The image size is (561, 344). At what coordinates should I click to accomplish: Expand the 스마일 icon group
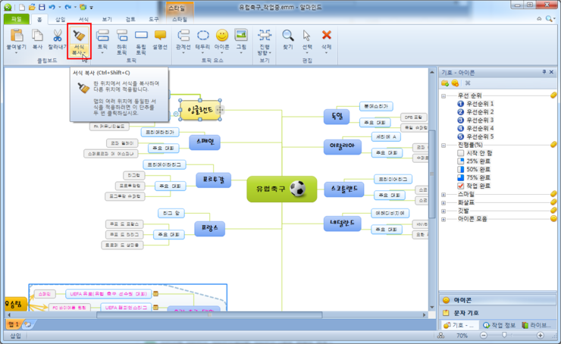coord(443,194)
